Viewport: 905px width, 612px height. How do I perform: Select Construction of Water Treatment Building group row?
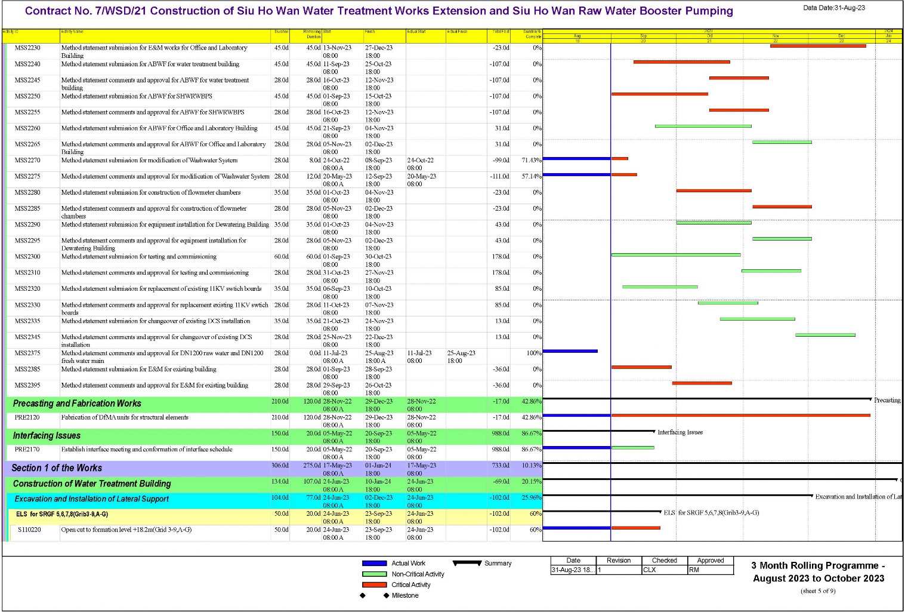click(x=274, y=485)
